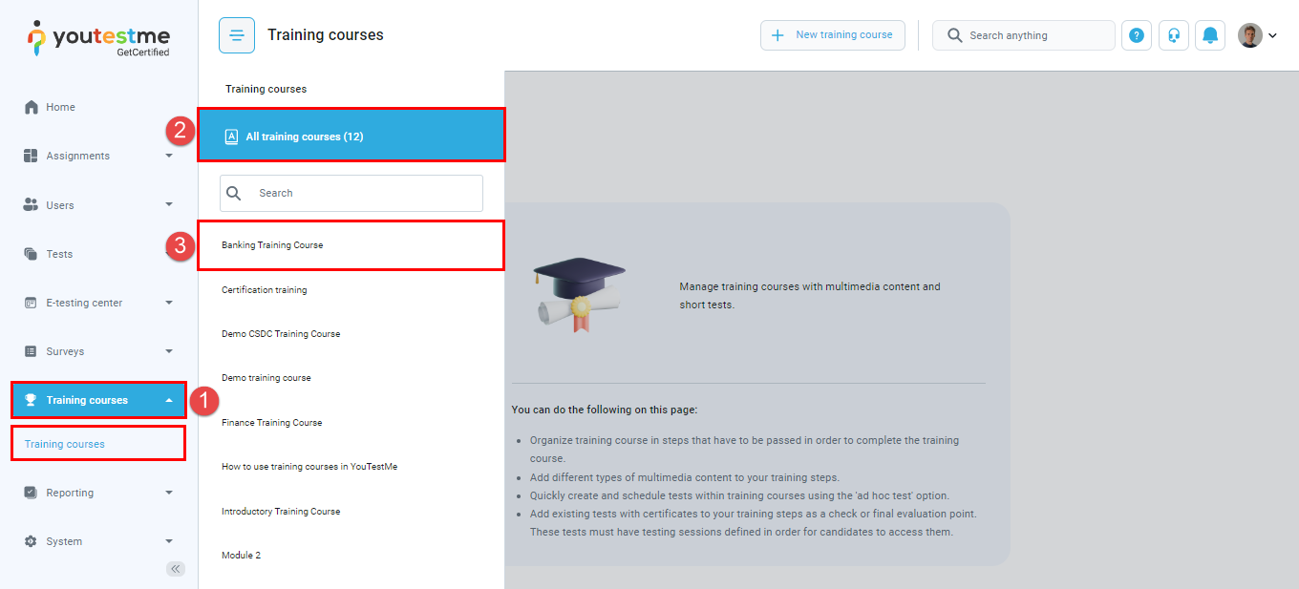The image size is (1299, 589).
Task: Click the plus icon in New training course
Action: (777, 35)
